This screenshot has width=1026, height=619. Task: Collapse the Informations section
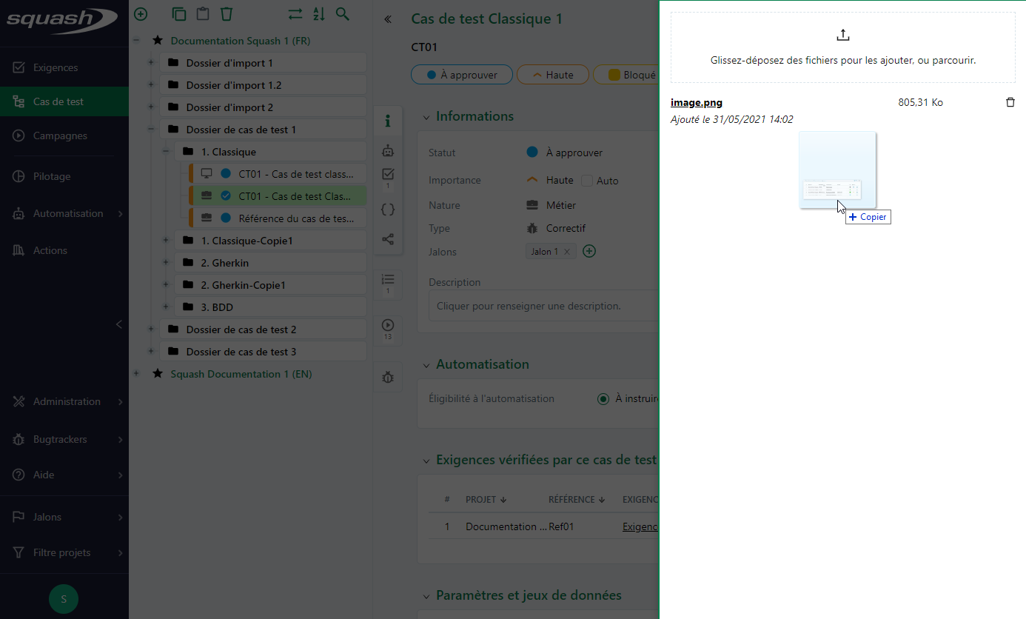pyautogui.click(x=426, y=117)
